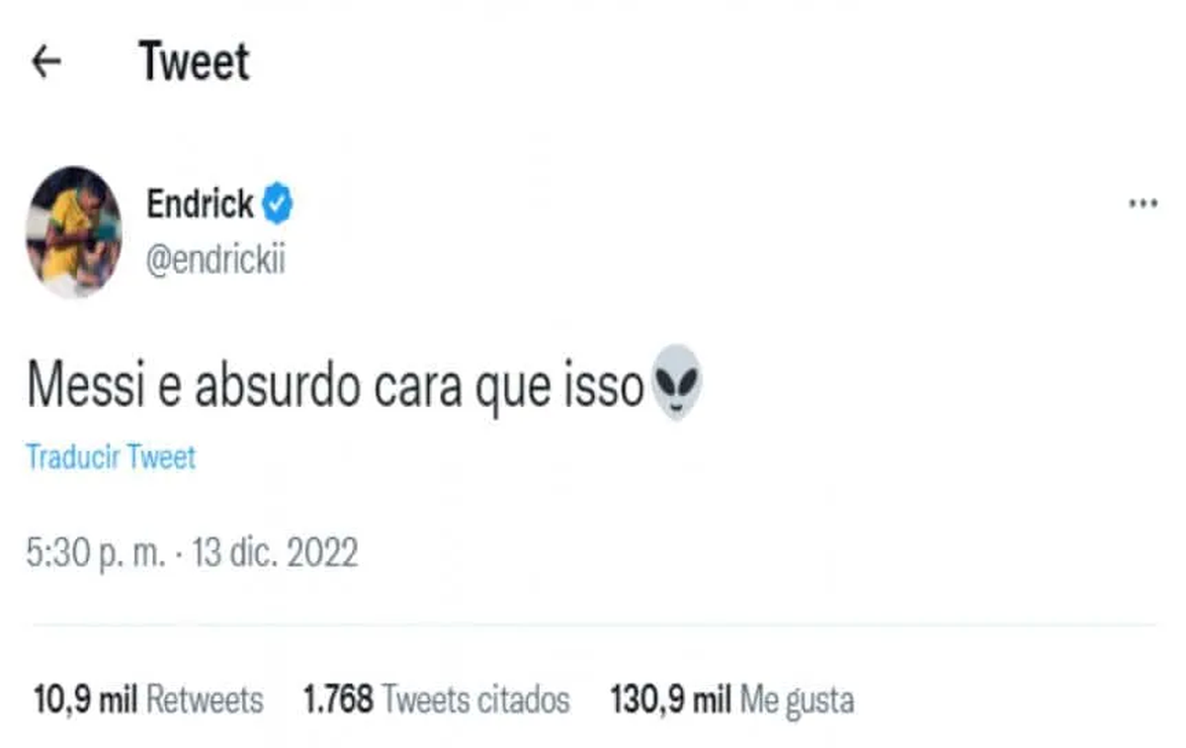Translate with the Traducir Tweet link

(111, 457)
